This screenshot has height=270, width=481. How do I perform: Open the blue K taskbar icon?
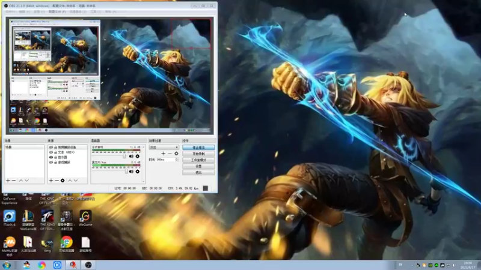[57, 265]
